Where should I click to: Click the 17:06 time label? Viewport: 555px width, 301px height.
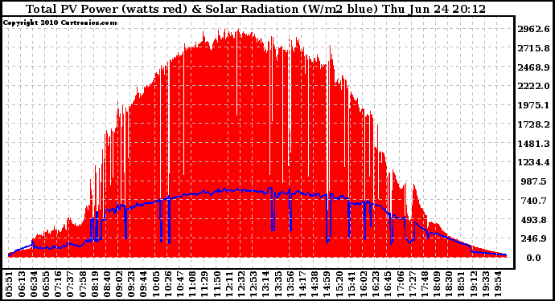tap(401, 284)
